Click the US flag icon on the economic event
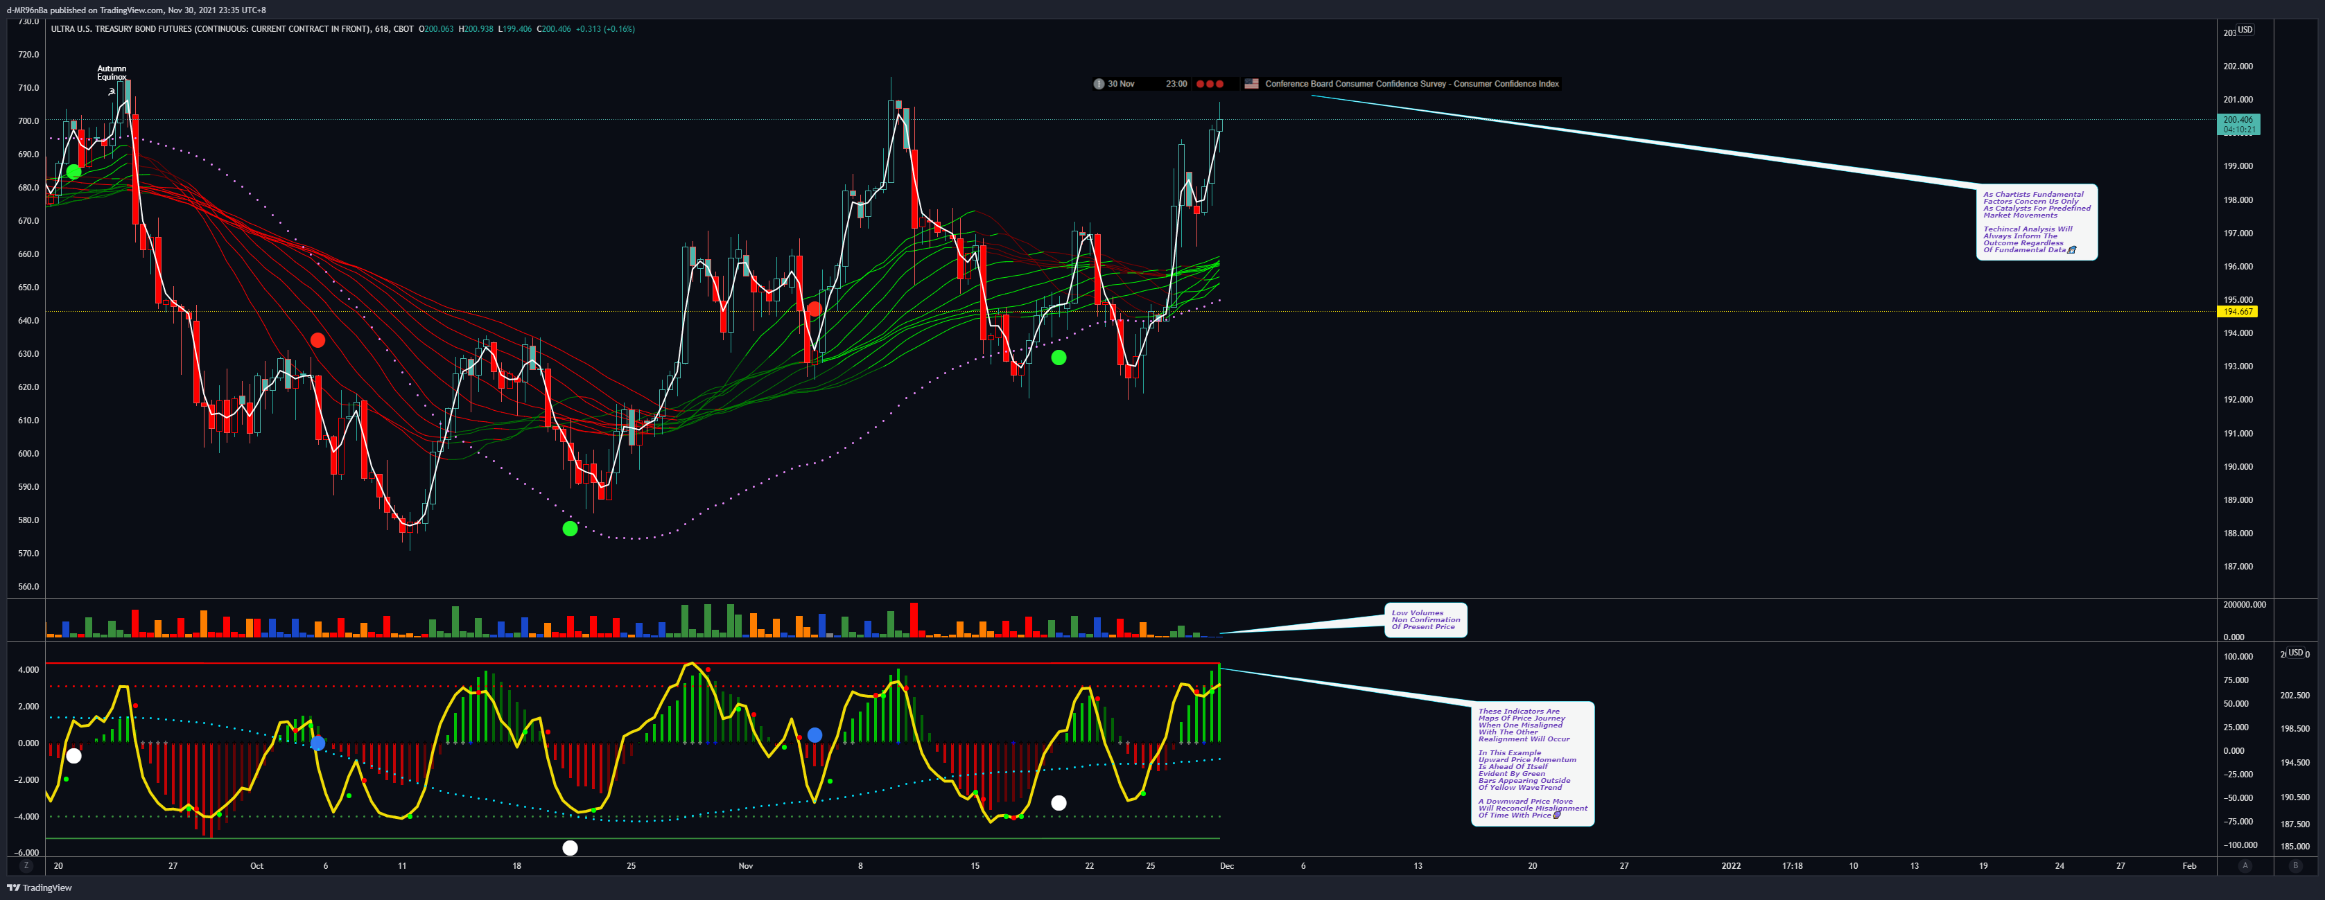2325x900 pixels. [1251, 84]
